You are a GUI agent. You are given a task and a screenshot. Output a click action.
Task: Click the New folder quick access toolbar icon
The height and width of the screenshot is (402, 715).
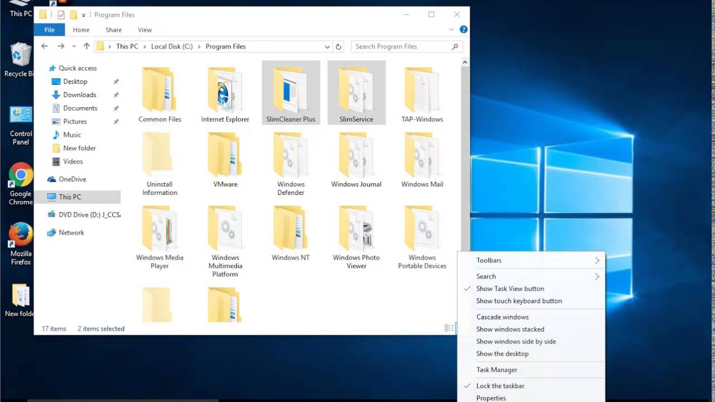pos(73,15)
